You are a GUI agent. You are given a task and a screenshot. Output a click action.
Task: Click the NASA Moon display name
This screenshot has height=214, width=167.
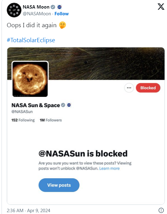(36, 7)
